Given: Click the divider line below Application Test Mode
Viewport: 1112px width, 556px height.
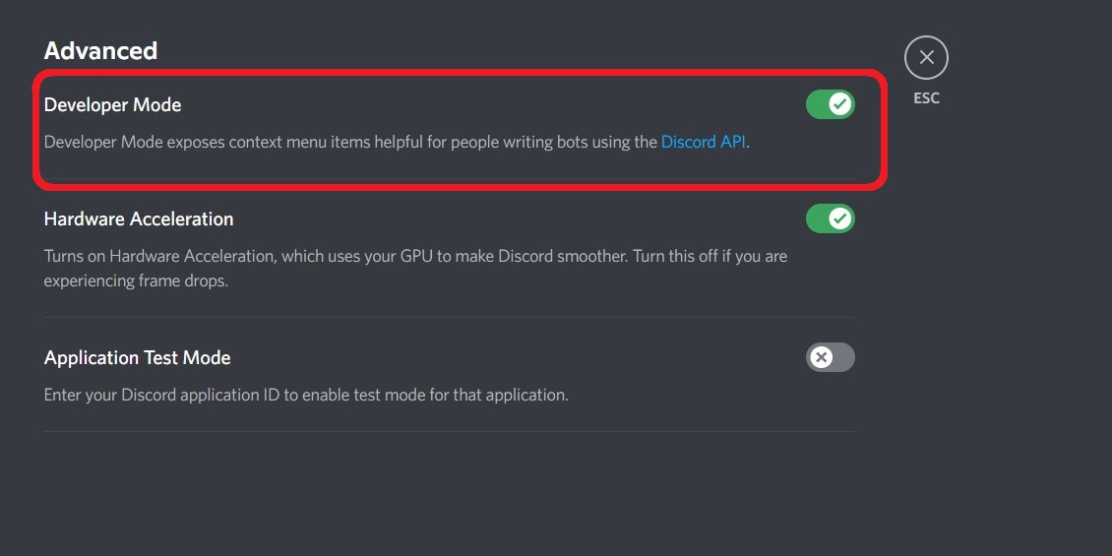Looking at the screenshot, I should pyautogui.click(x=449, y=431).
